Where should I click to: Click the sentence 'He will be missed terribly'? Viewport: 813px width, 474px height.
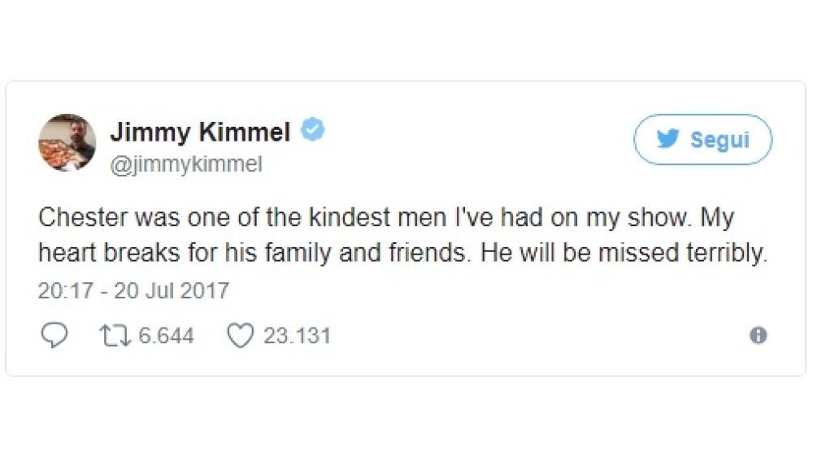622,254
